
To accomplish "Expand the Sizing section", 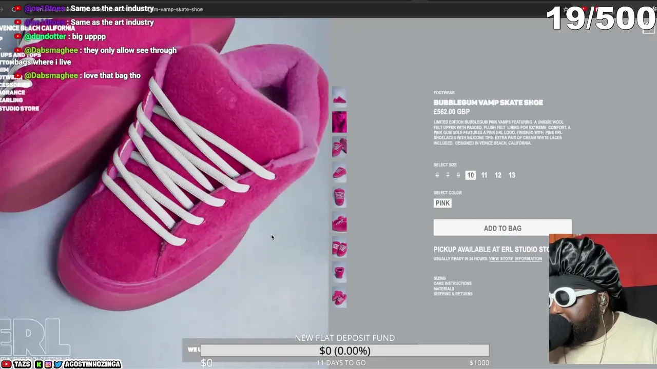I will pos(439,278).
